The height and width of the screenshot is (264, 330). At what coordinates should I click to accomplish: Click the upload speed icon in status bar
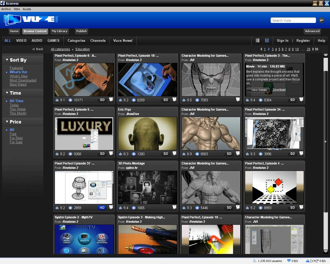(x=307, y=261)
